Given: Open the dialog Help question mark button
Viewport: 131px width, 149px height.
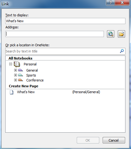Looking at the screenshot, I should 110,2.
